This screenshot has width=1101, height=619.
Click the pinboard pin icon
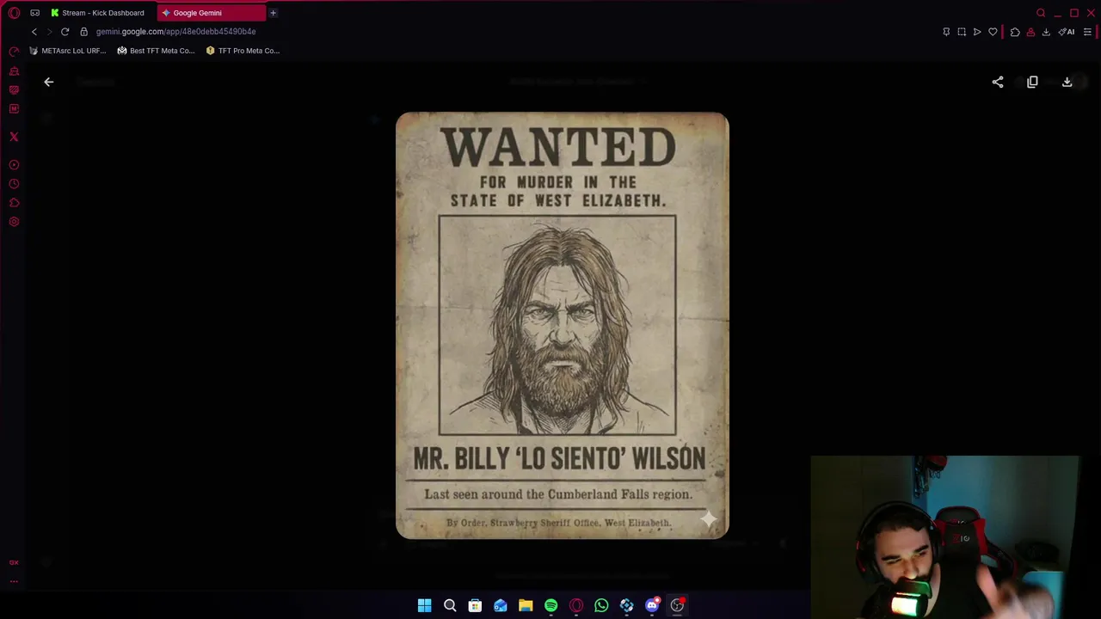946,32
